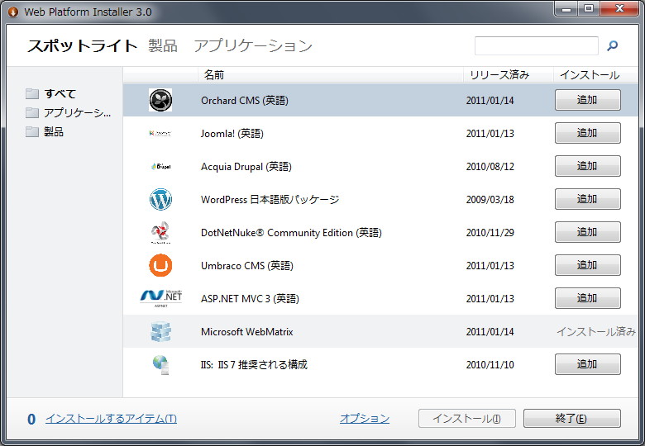Click the Acquia Drupal logo icon
This screenshot has height=446, width=645.
click(x=161, y=166)
